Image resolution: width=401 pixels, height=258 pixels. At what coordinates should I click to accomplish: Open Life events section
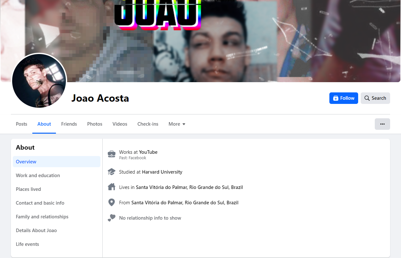point(57,244)
